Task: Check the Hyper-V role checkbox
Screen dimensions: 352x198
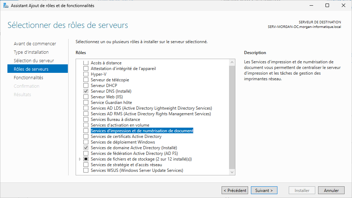Action: click(86, 74)
